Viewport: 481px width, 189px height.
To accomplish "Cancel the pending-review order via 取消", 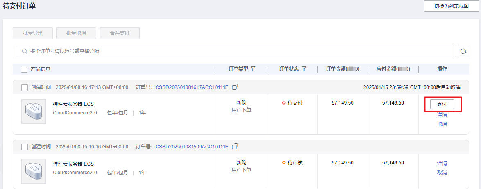I will click(442, 172).
